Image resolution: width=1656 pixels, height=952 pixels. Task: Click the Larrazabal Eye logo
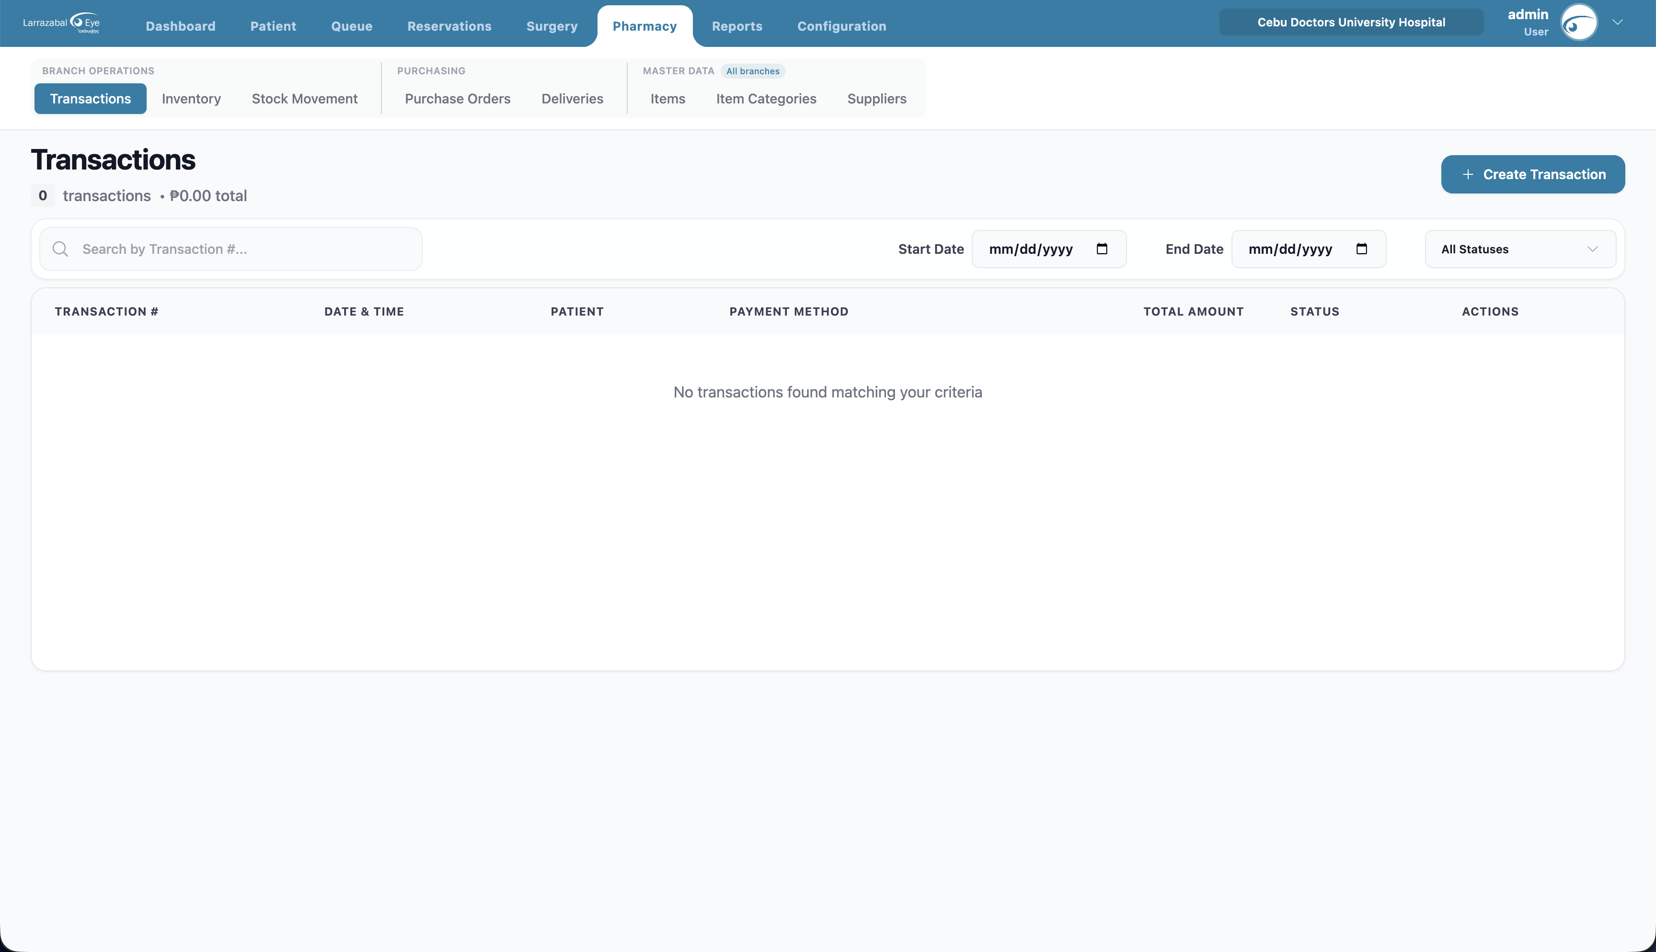click(x=61, y=23)
